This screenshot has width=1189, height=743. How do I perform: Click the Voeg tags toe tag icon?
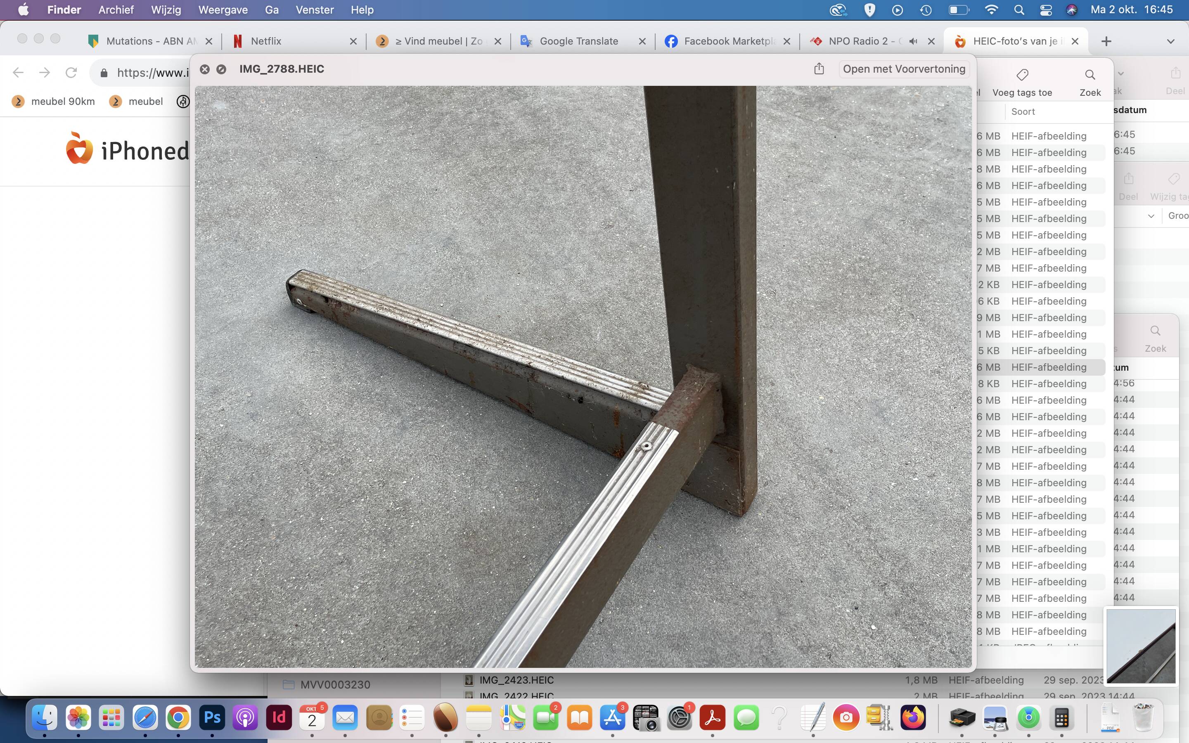pos(1023,75)
